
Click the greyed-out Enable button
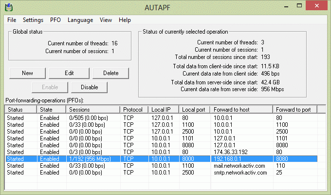point(50,87)
